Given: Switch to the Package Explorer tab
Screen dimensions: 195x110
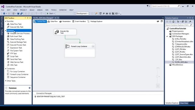Looking at the screenshot, I should [x=95, y=21].
